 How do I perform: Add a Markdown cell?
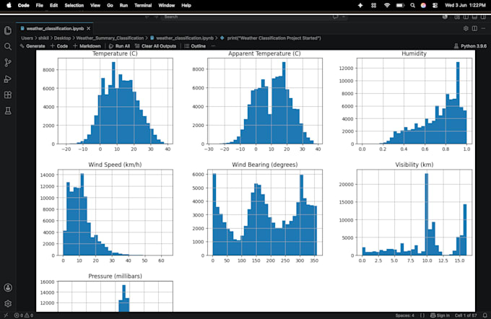coord(87,46)
